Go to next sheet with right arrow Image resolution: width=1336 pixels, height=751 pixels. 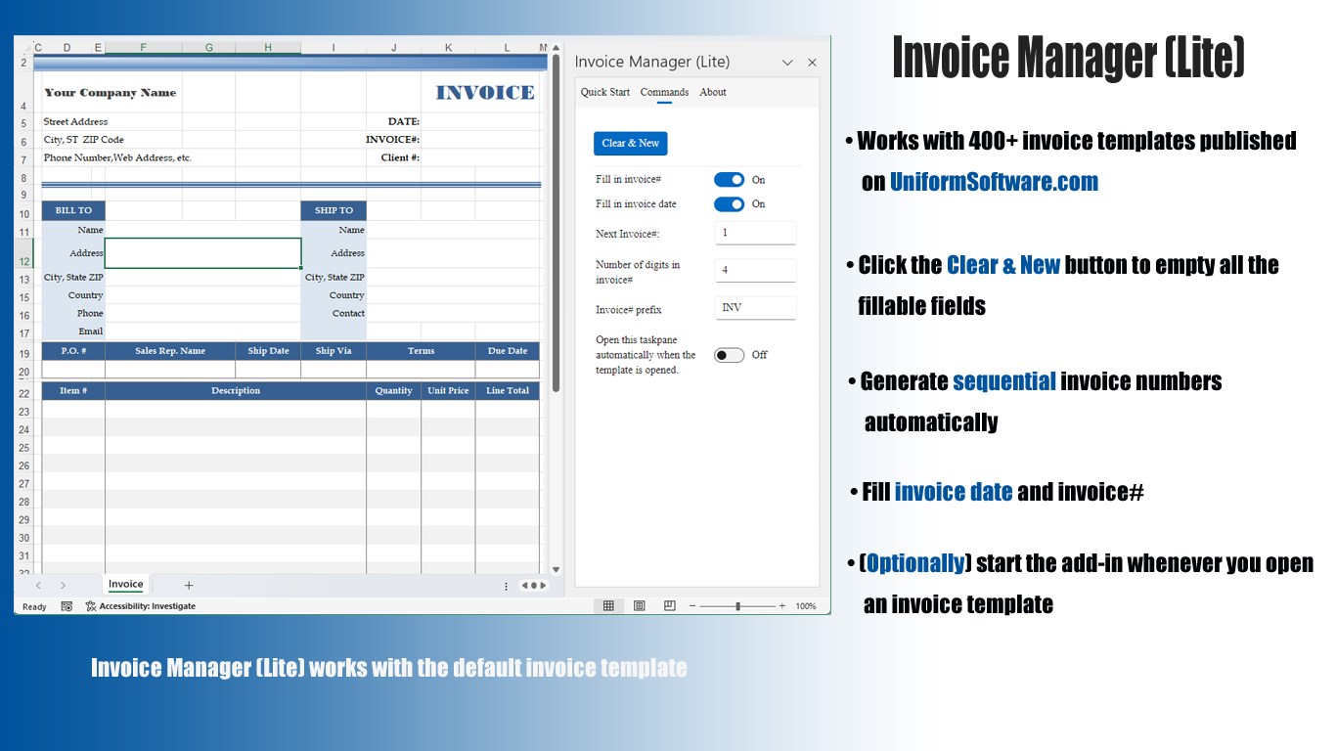point(63,585)
